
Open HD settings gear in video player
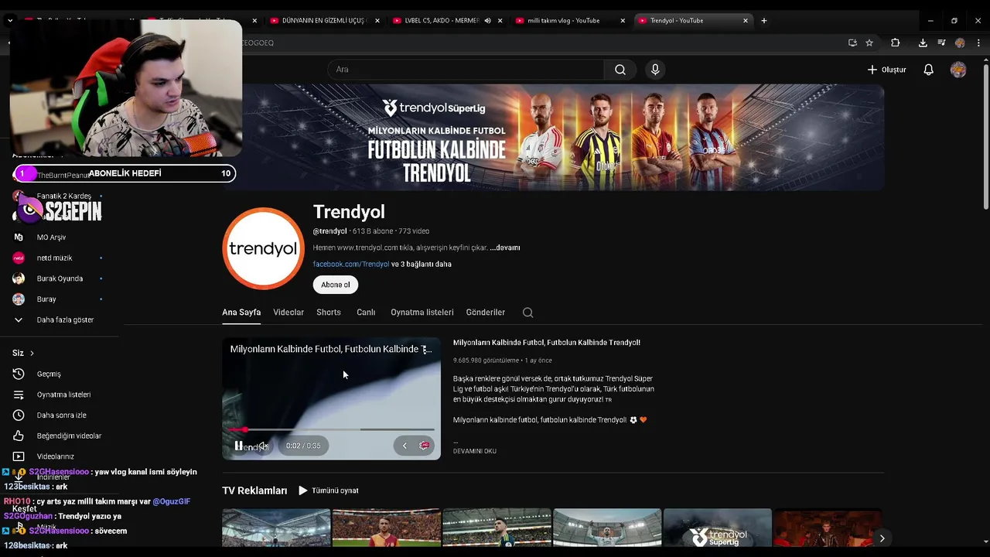tap(424, 446)
